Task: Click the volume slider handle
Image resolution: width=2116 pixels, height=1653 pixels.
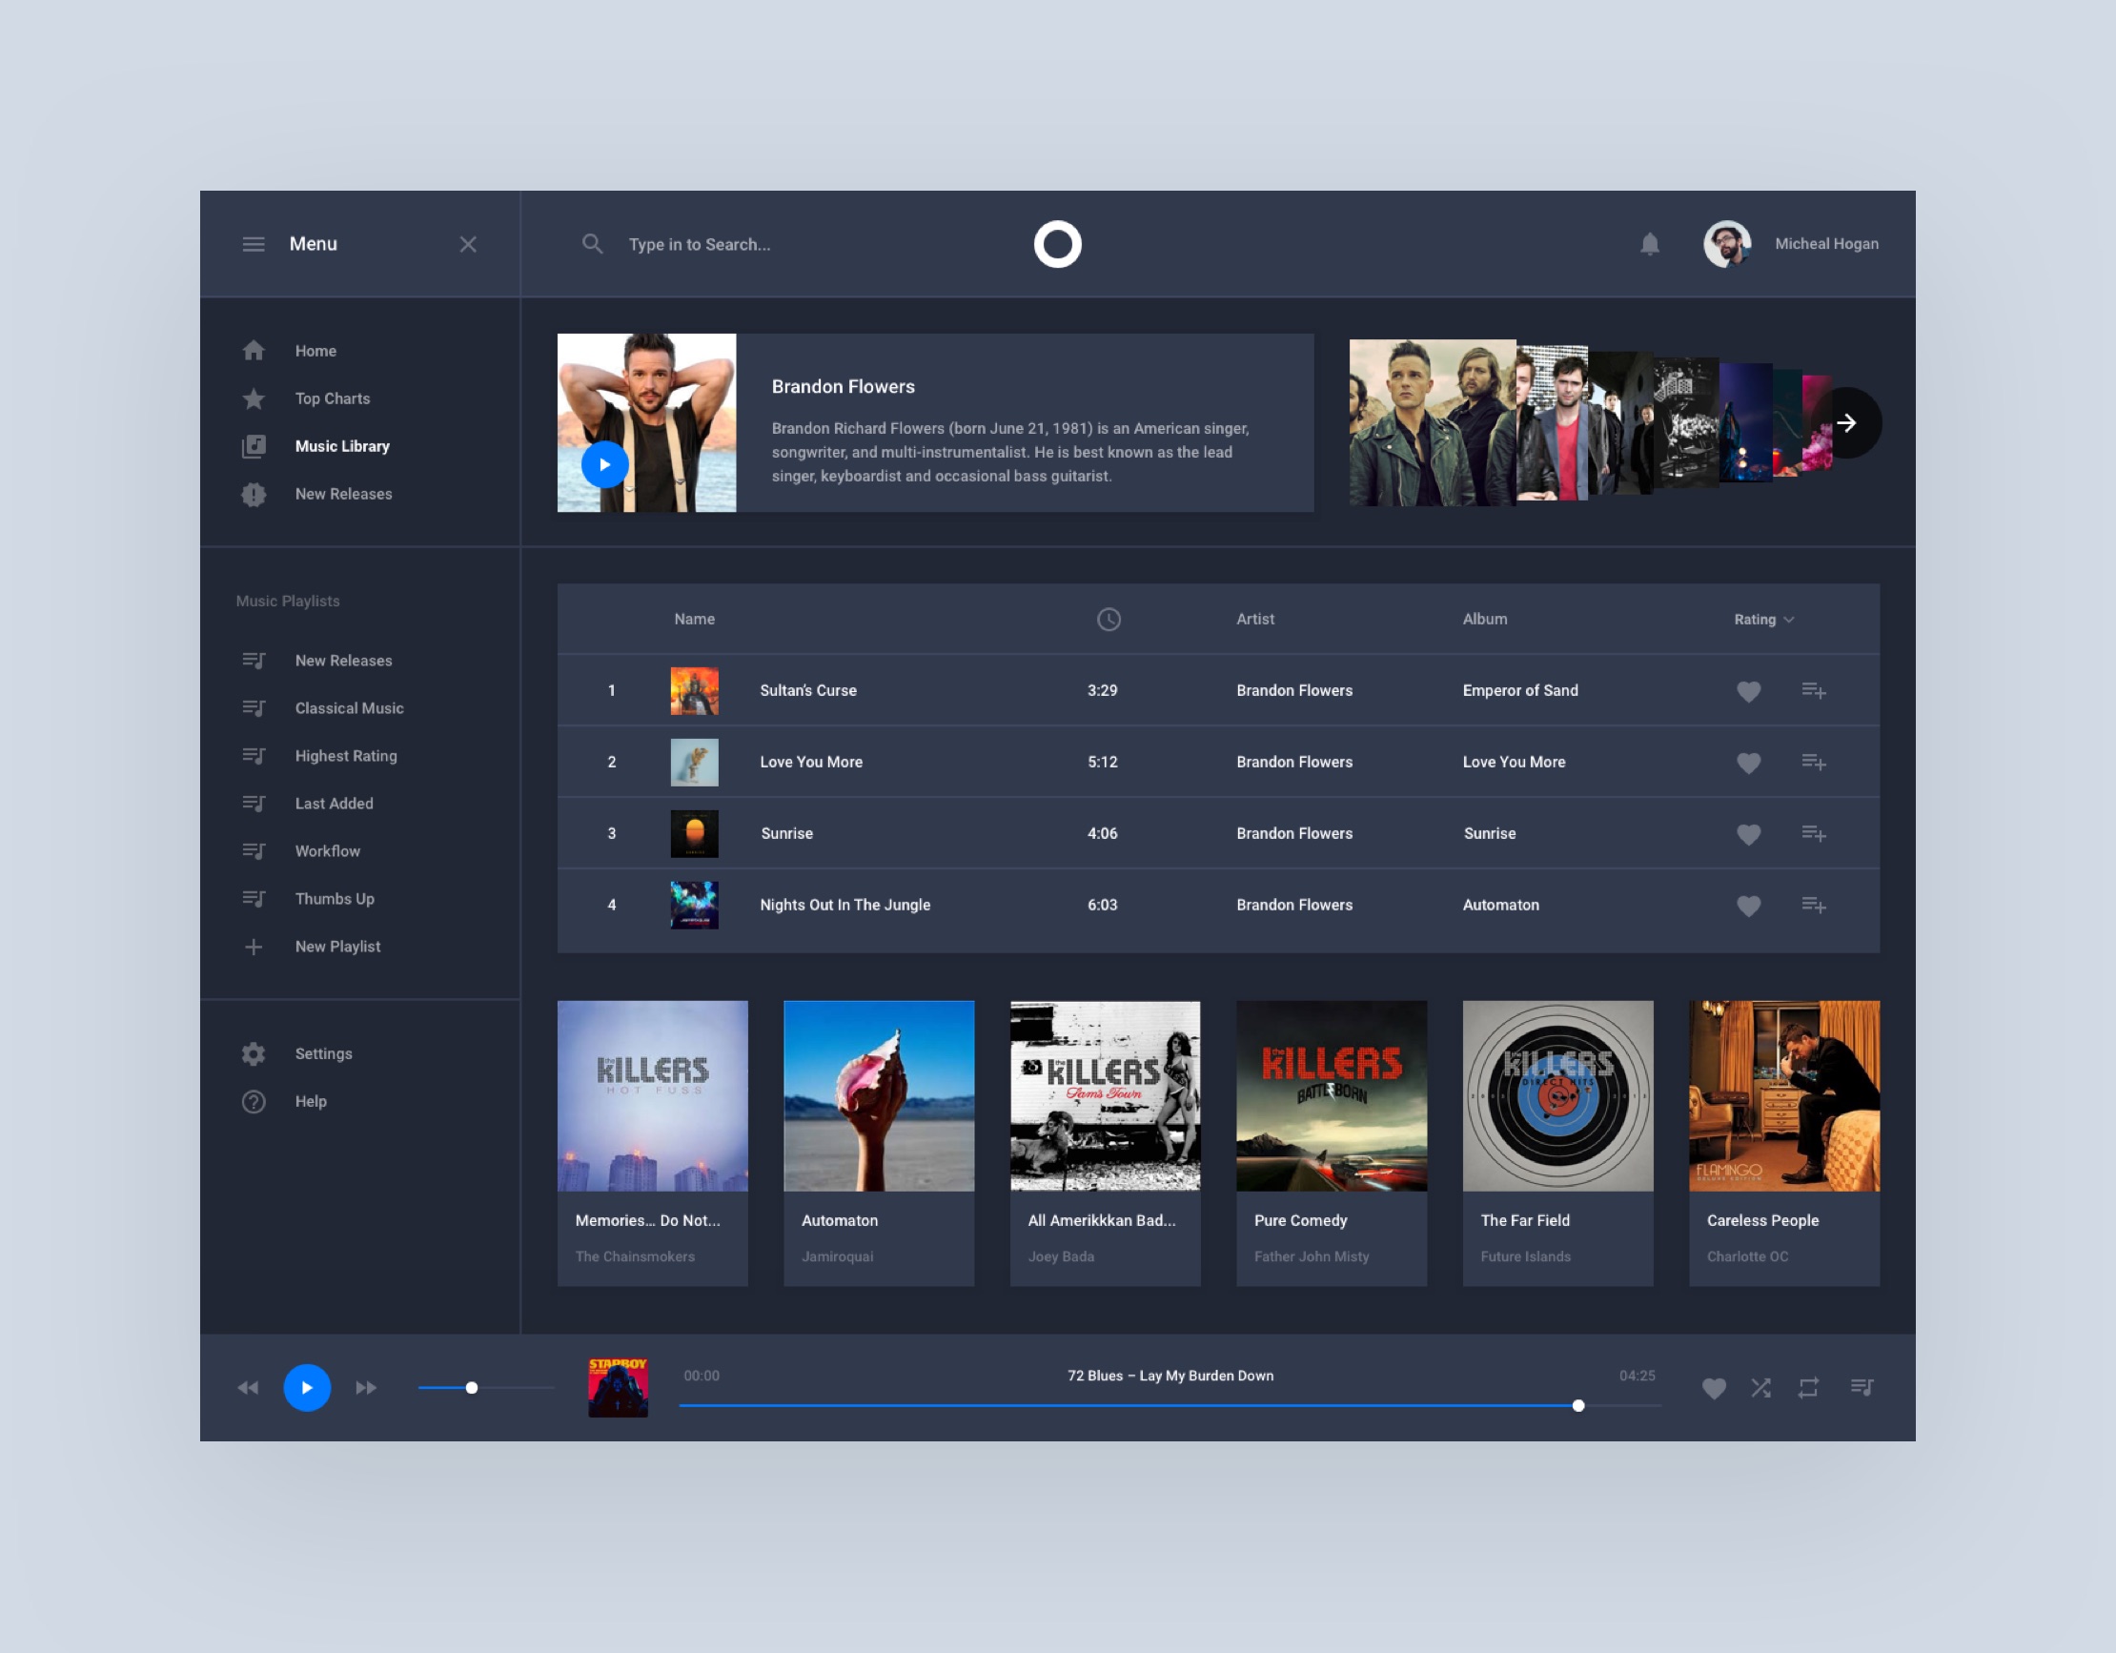Action: coord(472,1388)
